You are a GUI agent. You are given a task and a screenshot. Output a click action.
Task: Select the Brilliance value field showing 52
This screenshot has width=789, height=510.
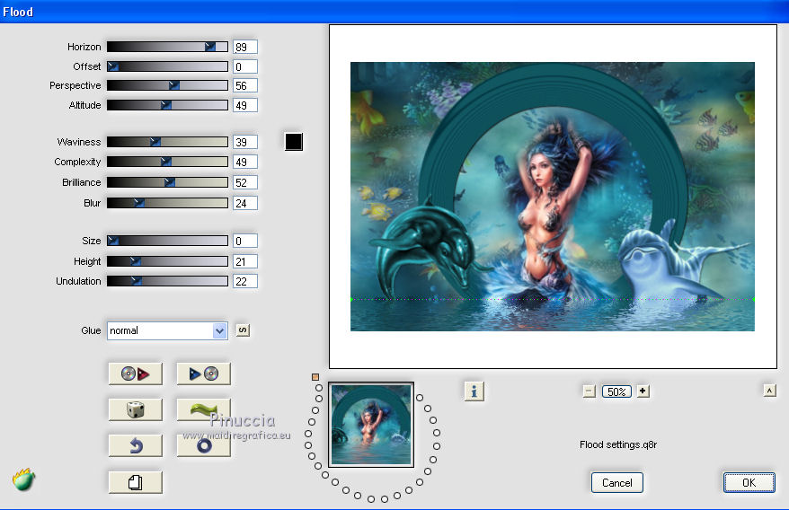[x=245, y=182]
